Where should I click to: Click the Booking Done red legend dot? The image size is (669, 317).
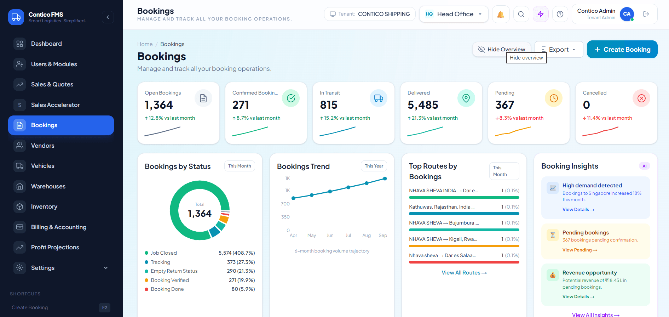pyautogui.click(x=146, y=289)
